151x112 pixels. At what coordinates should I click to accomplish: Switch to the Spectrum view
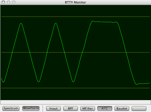point(11,109)
